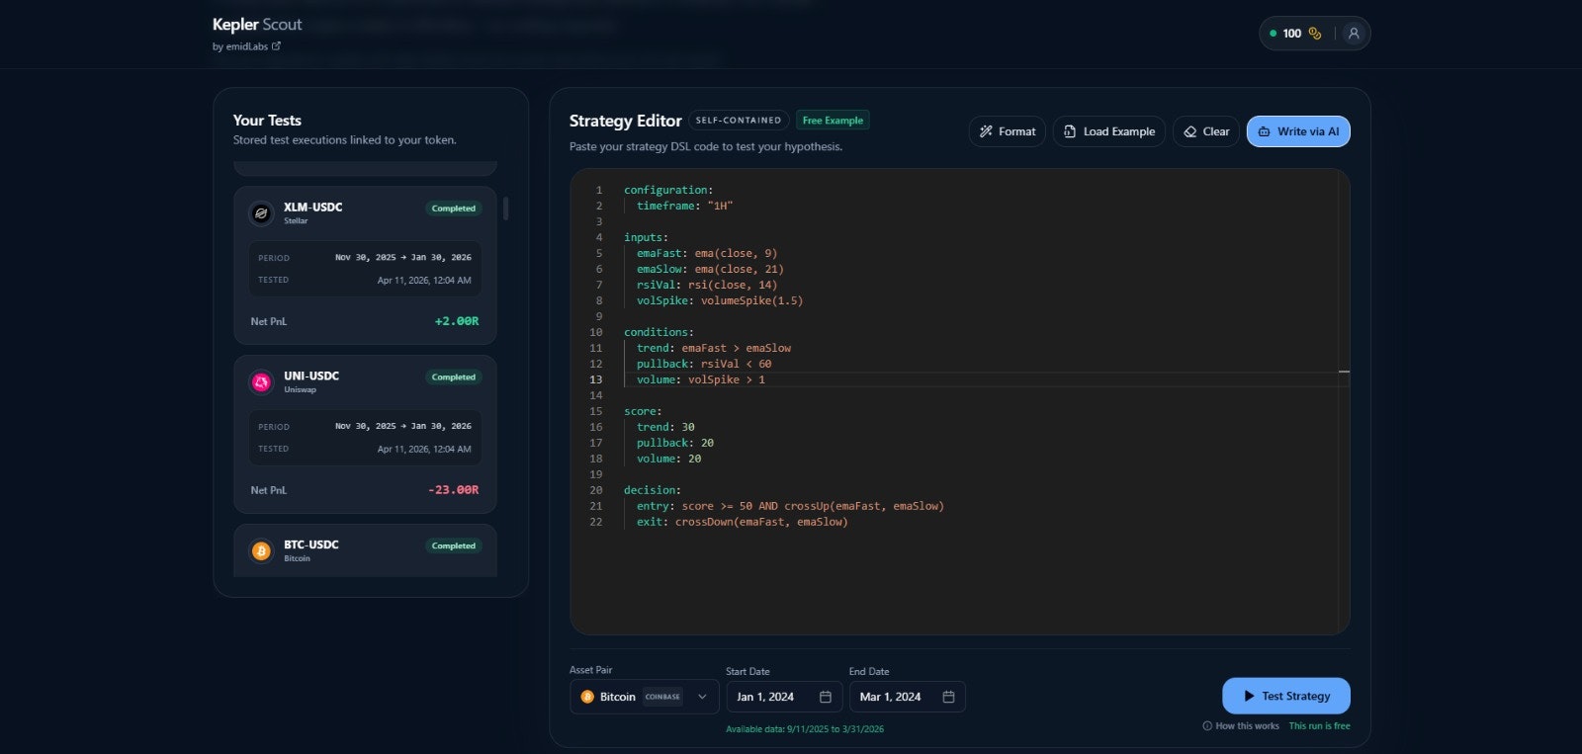Run the Test Strategy button
This screenshot has height=754, width=1582.
(x=1286, y=696)
